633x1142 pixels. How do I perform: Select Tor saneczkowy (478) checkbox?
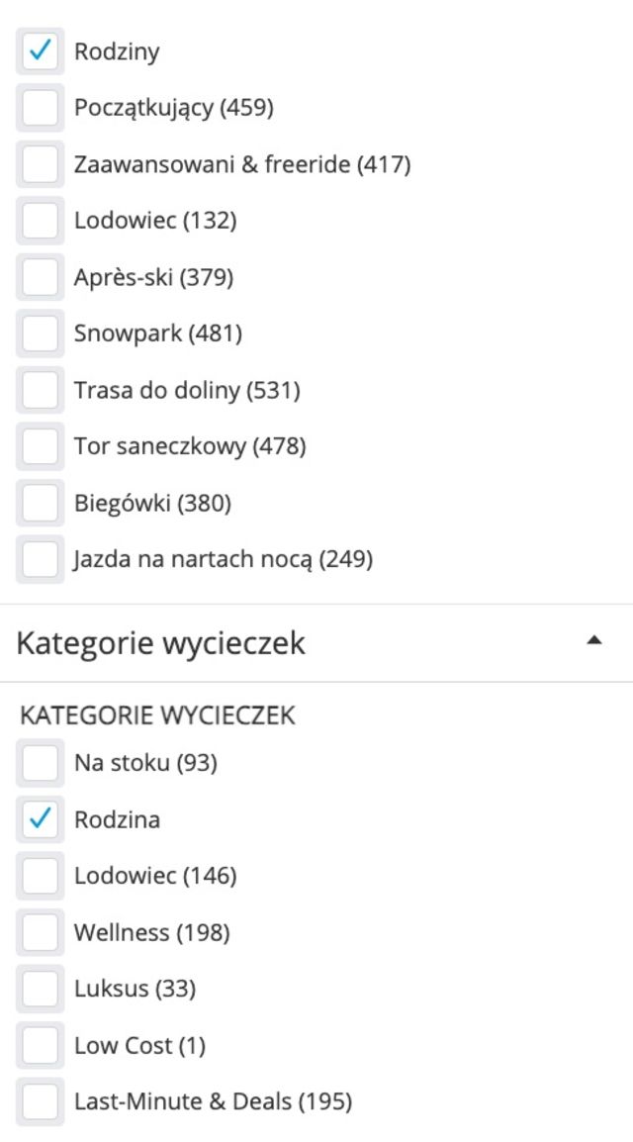click(40, 446)
